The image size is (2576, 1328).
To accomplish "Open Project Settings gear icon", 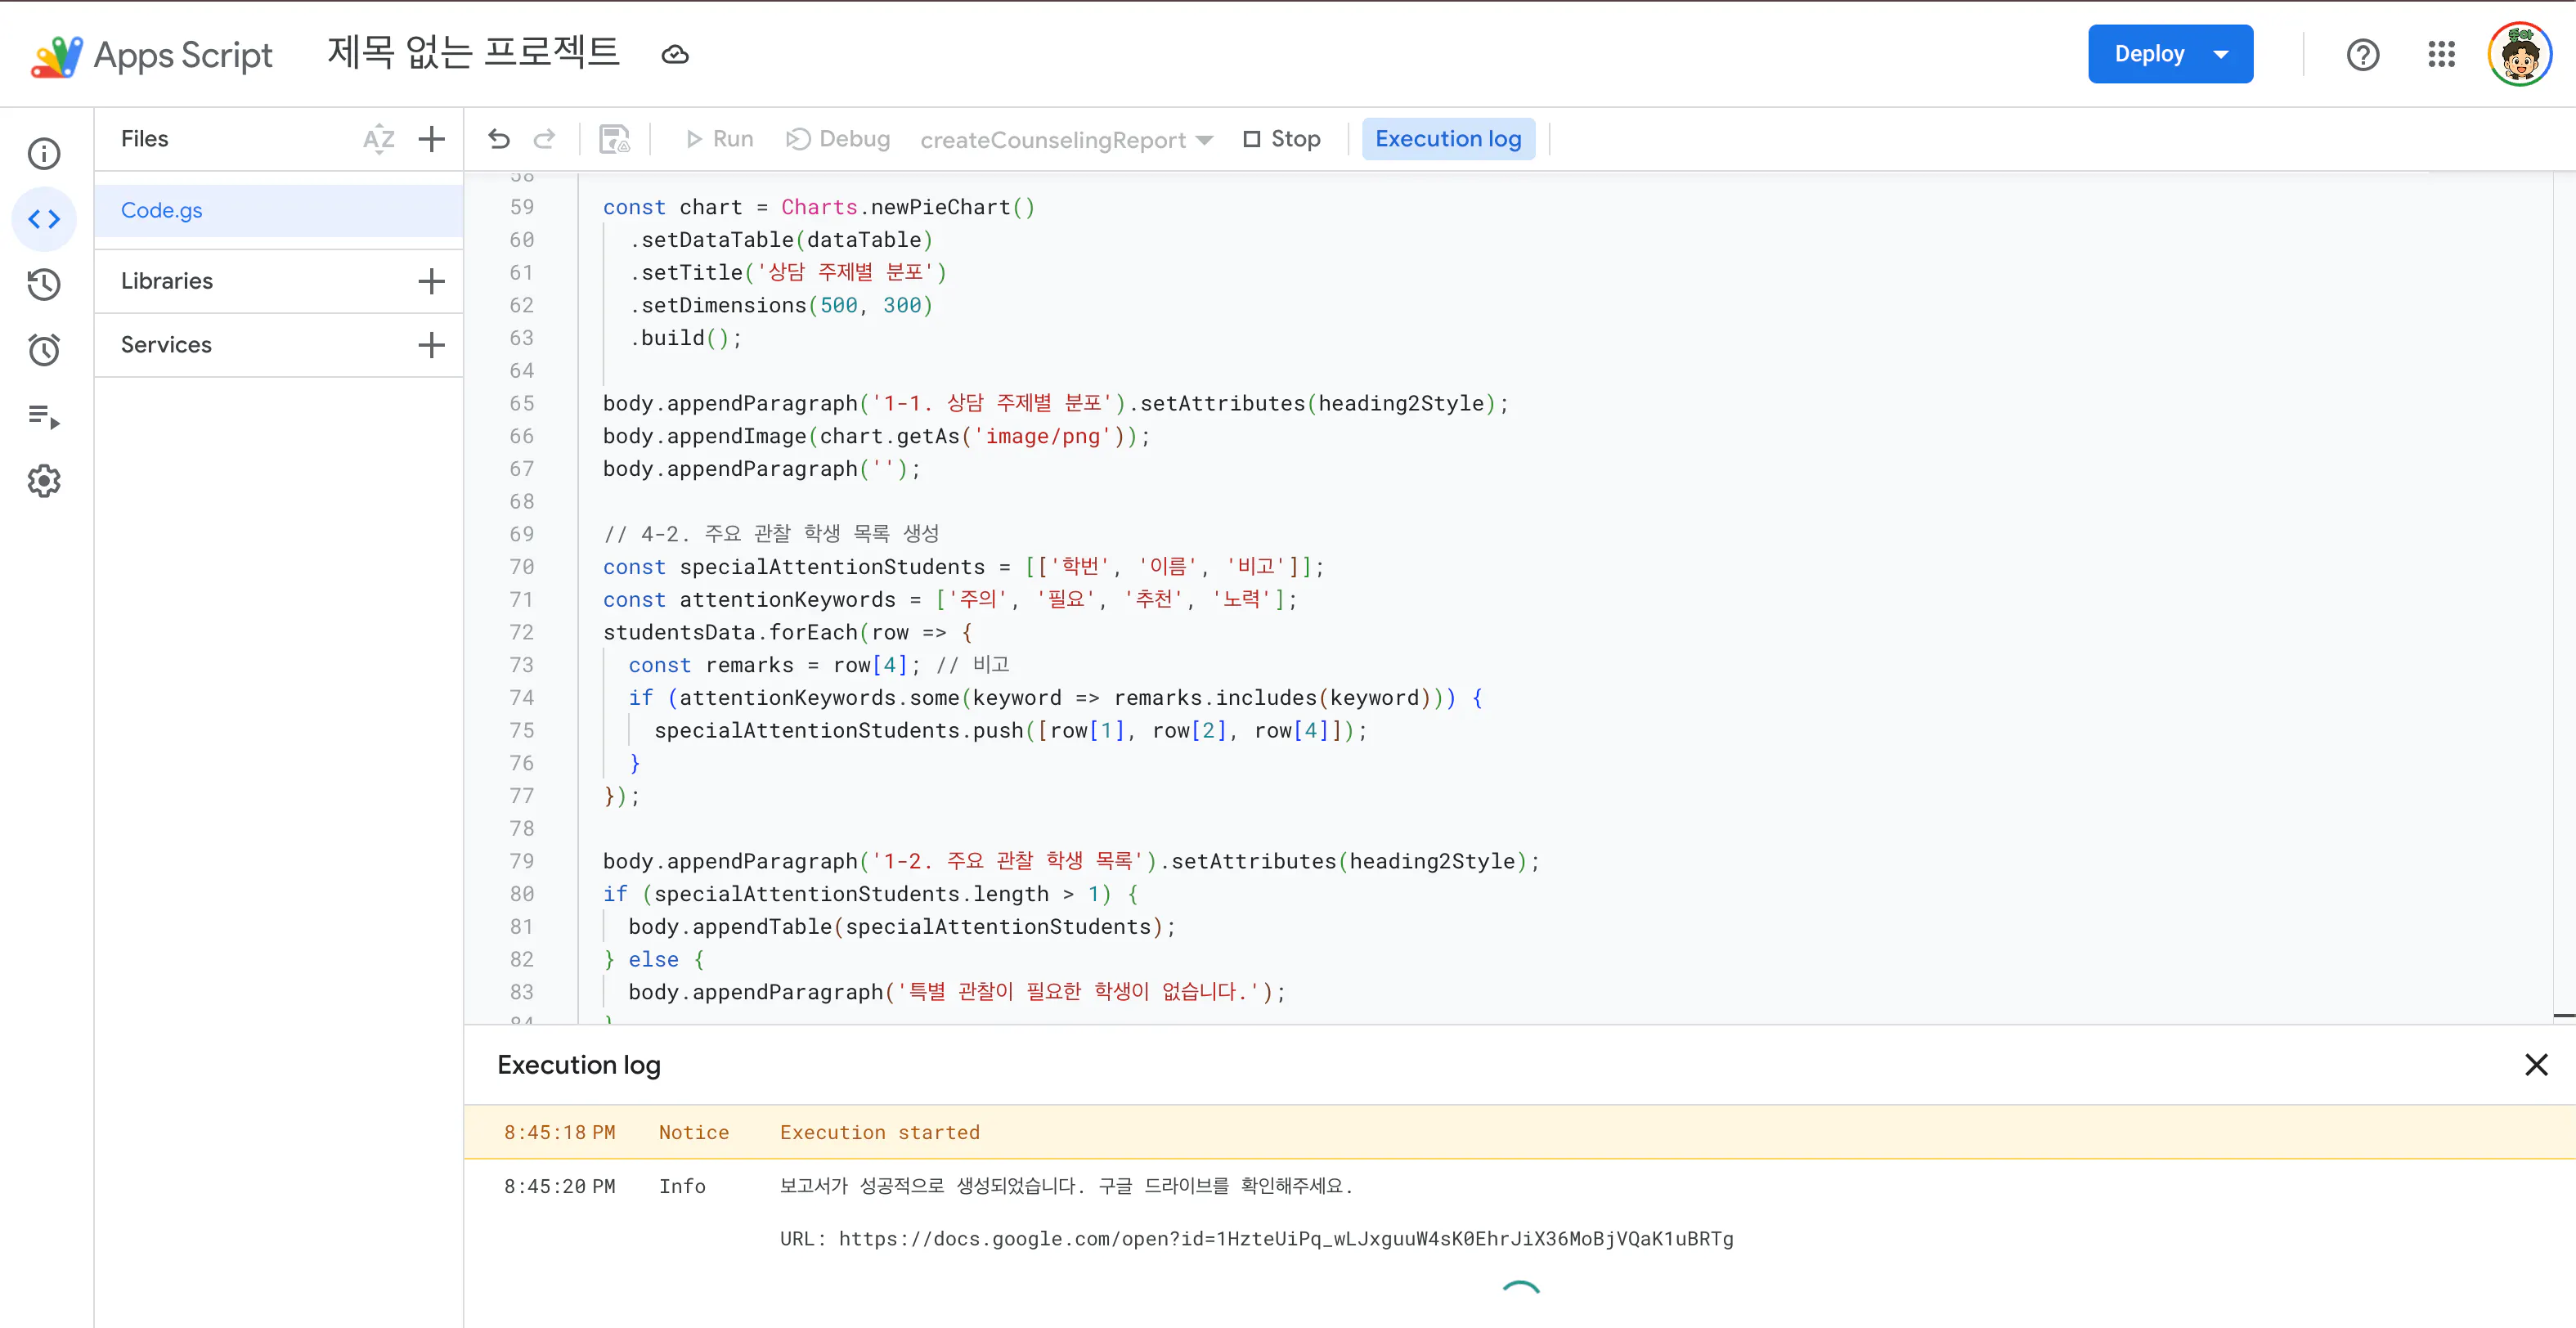I will click(44, 481).
